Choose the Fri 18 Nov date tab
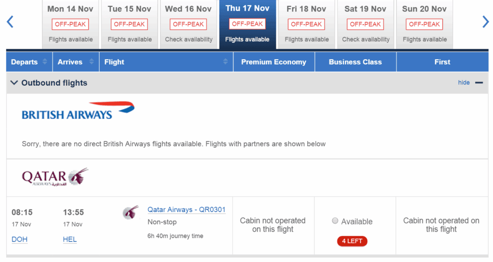The width and height of the screenshot is (493, 262). (x=307, y=25)
